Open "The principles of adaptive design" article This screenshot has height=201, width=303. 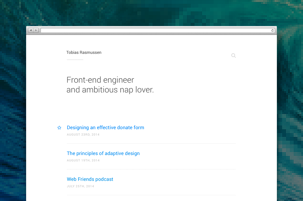click(x=103, y=153)
